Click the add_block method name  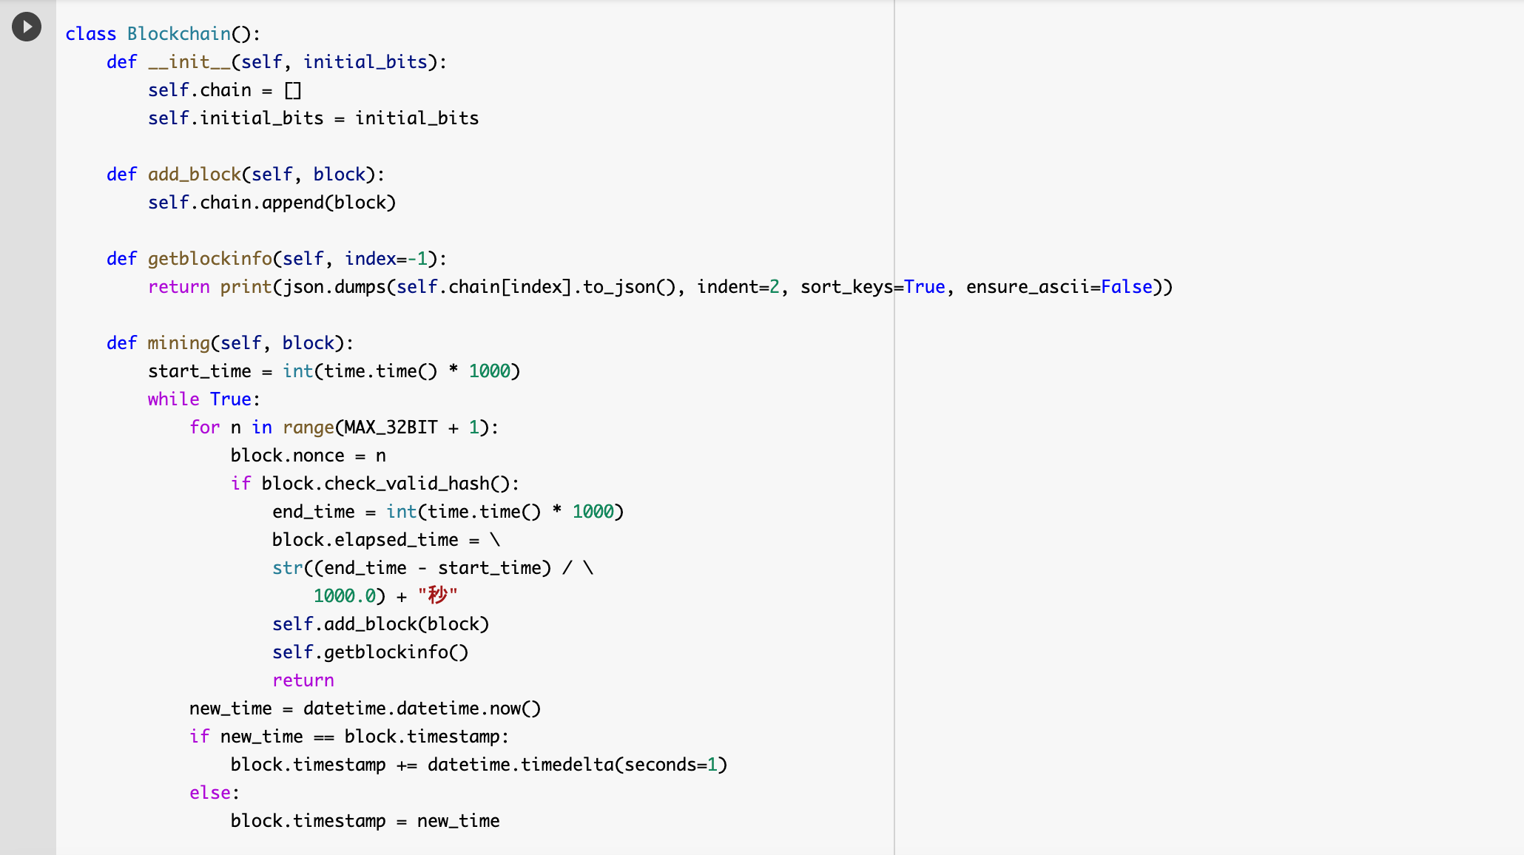click(x=194, y=175)
